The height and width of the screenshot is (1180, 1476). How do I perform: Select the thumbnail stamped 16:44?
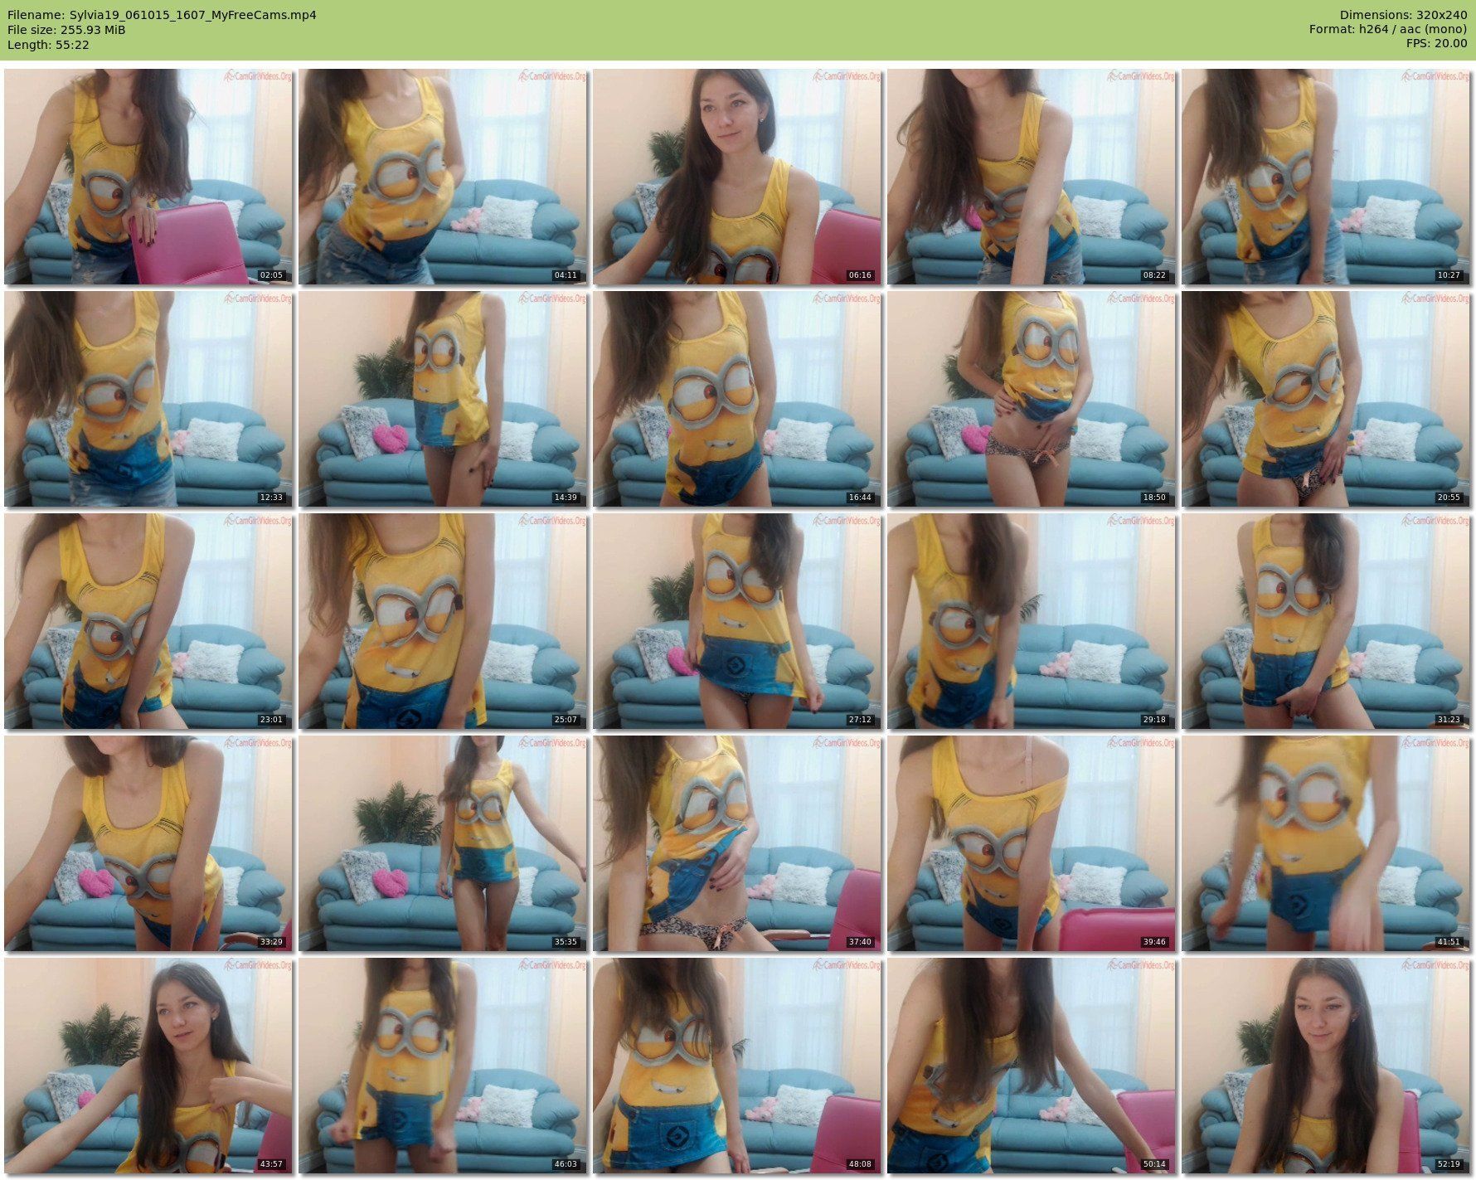737,399
